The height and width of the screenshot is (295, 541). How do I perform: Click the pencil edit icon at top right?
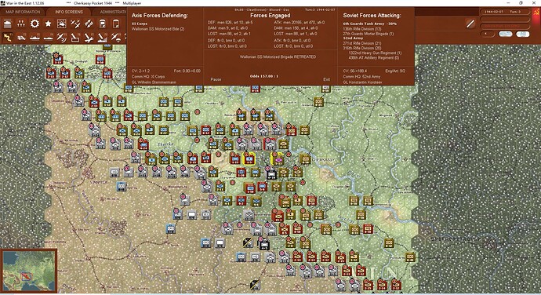(470, 24)
